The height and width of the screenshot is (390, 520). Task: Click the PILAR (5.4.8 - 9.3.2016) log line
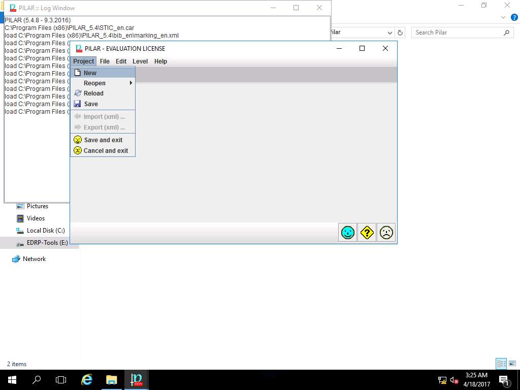pos(38,20)
